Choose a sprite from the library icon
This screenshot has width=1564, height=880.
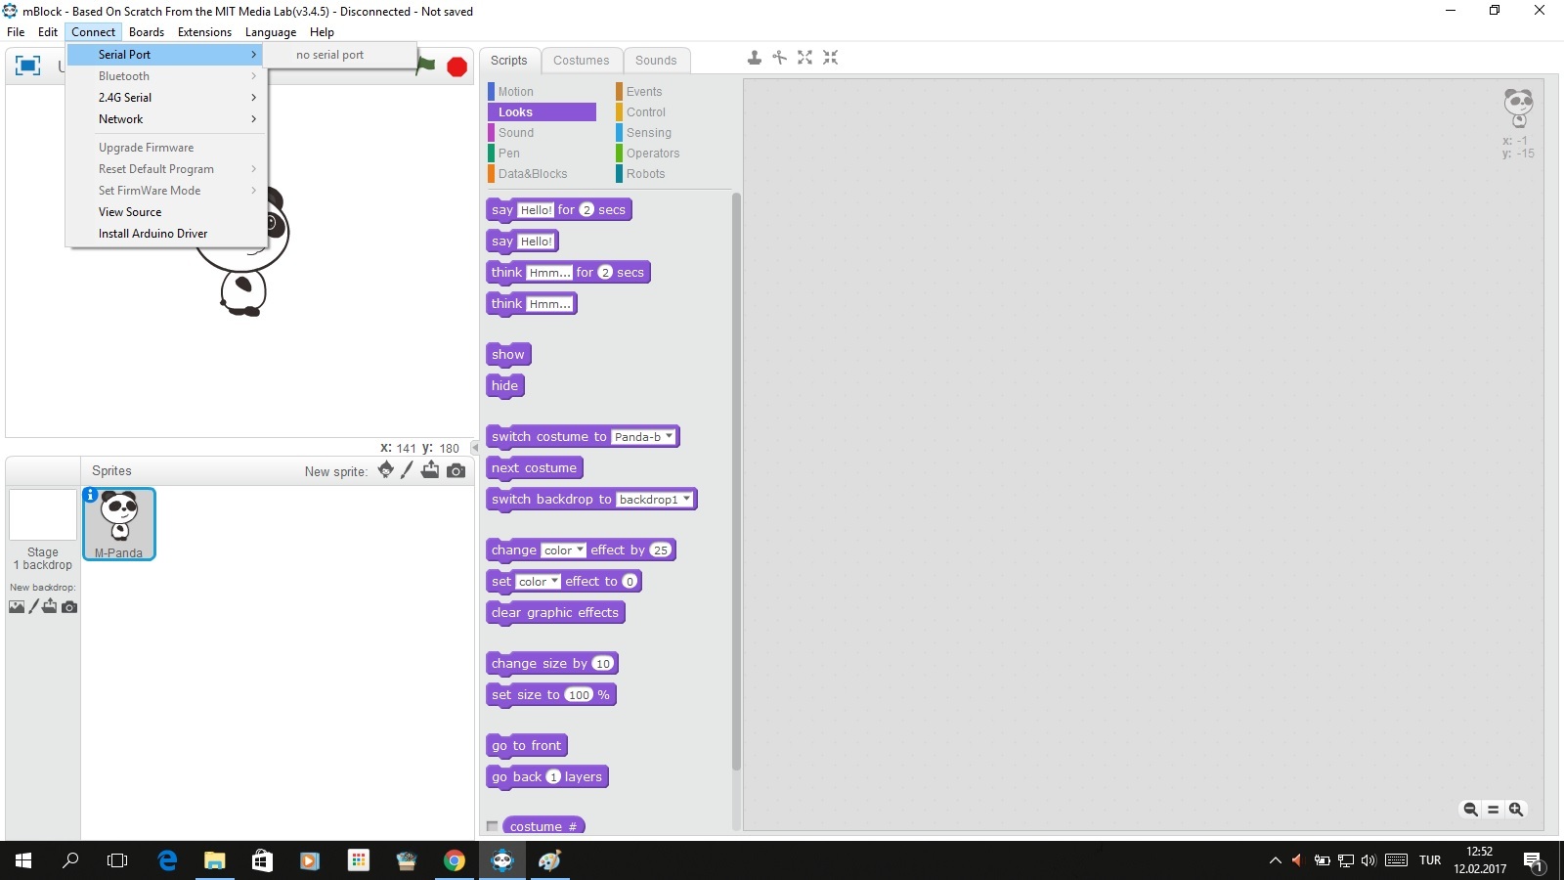click(x=386, y=470)
